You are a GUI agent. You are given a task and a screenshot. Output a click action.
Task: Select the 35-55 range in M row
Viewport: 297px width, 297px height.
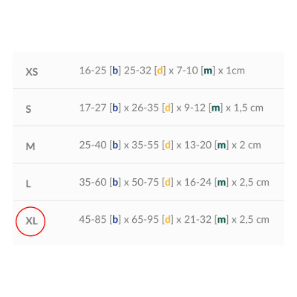[145, 145]
